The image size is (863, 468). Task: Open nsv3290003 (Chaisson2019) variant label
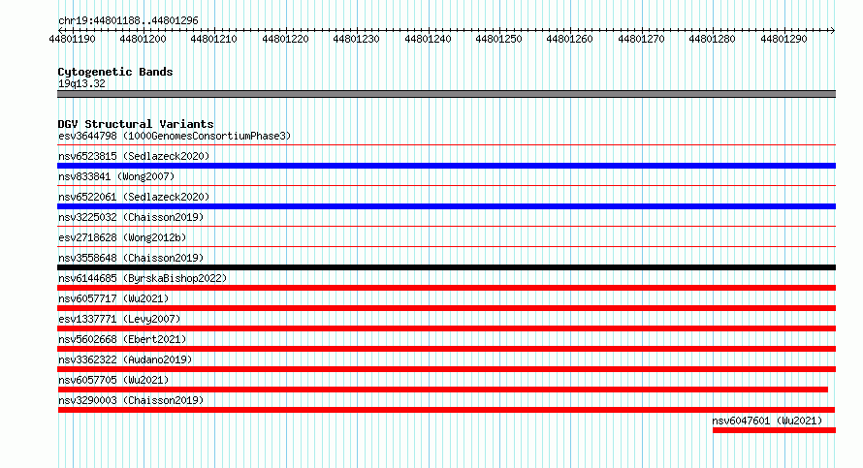[x=131, y=400]
